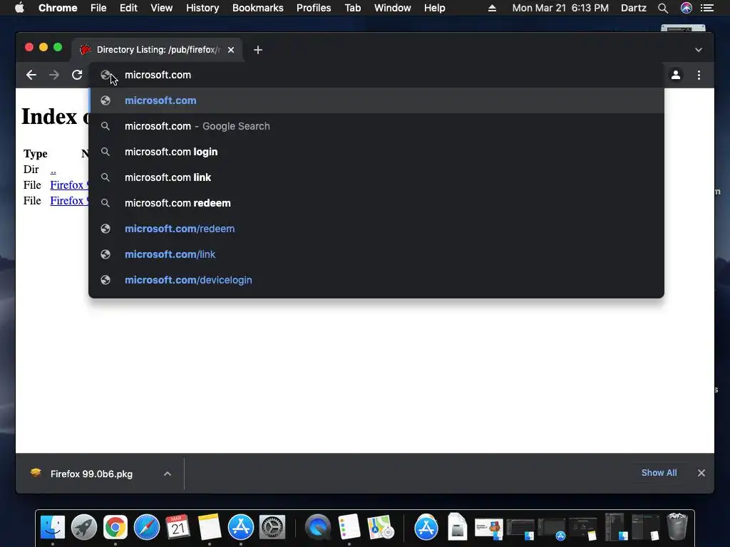Click the Google Chrome Dock icon
This screenshot has height=547, width=730.
click(115, 527)
